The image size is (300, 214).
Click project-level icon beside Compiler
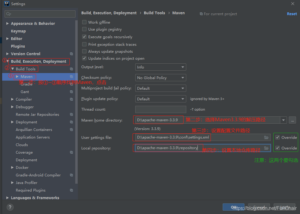click(x=71, y=99)
